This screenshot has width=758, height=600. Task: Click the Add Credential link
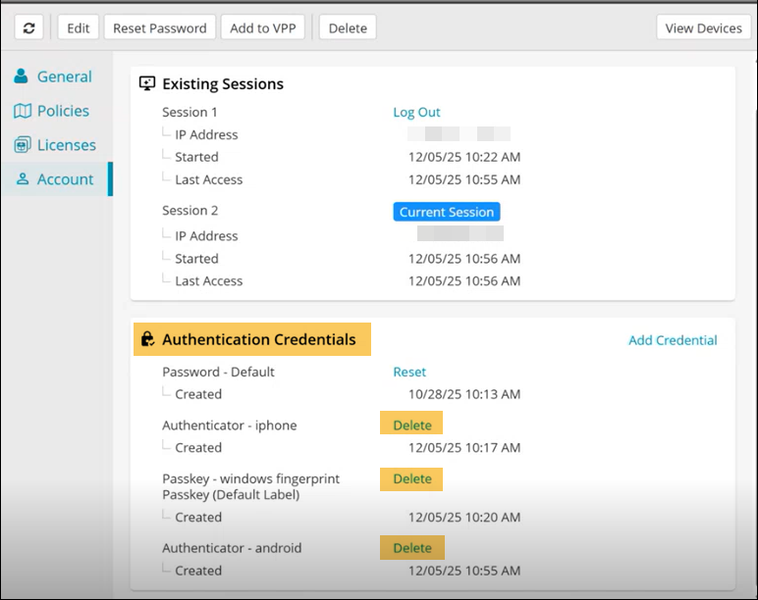673,340
